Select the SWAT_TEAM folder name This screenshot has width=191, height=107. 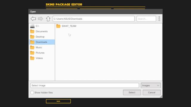[x=69, y=26]
